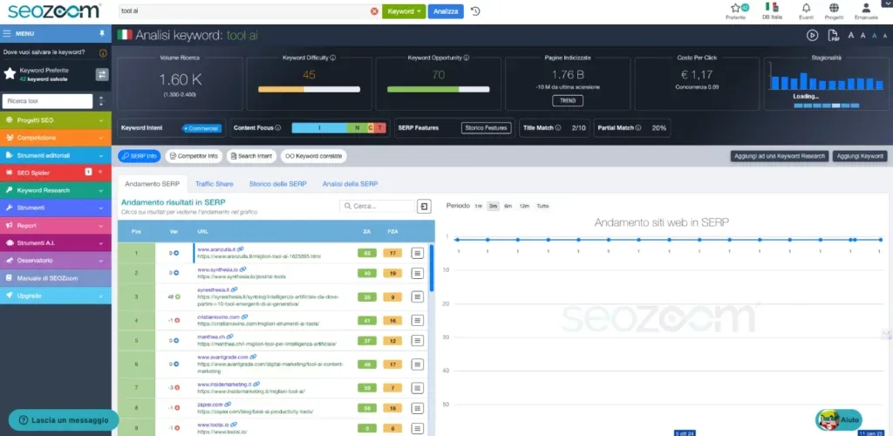Expand Report menu section

[56, 225]
